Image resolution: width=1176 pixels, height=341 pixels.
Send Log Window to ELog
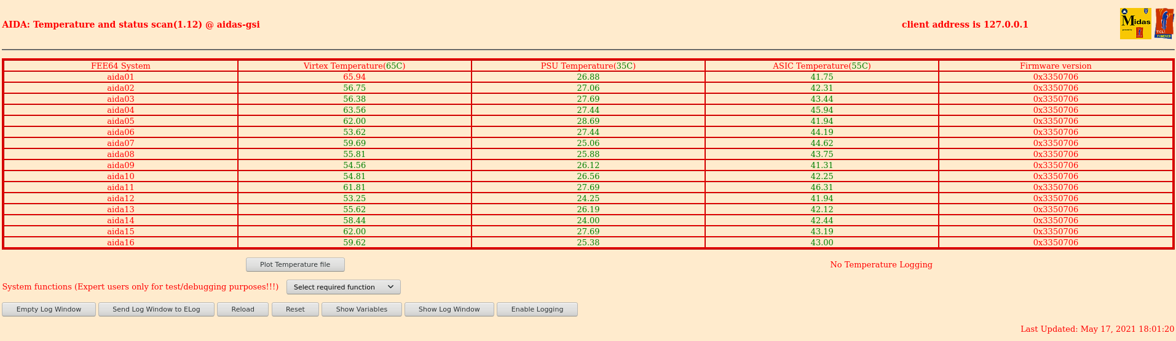(156, 309)
